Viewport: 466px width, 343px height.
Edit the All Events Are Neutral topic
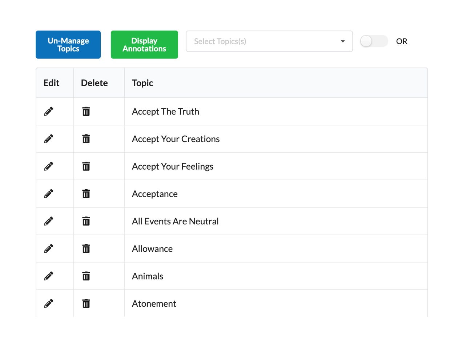point(49,221)
